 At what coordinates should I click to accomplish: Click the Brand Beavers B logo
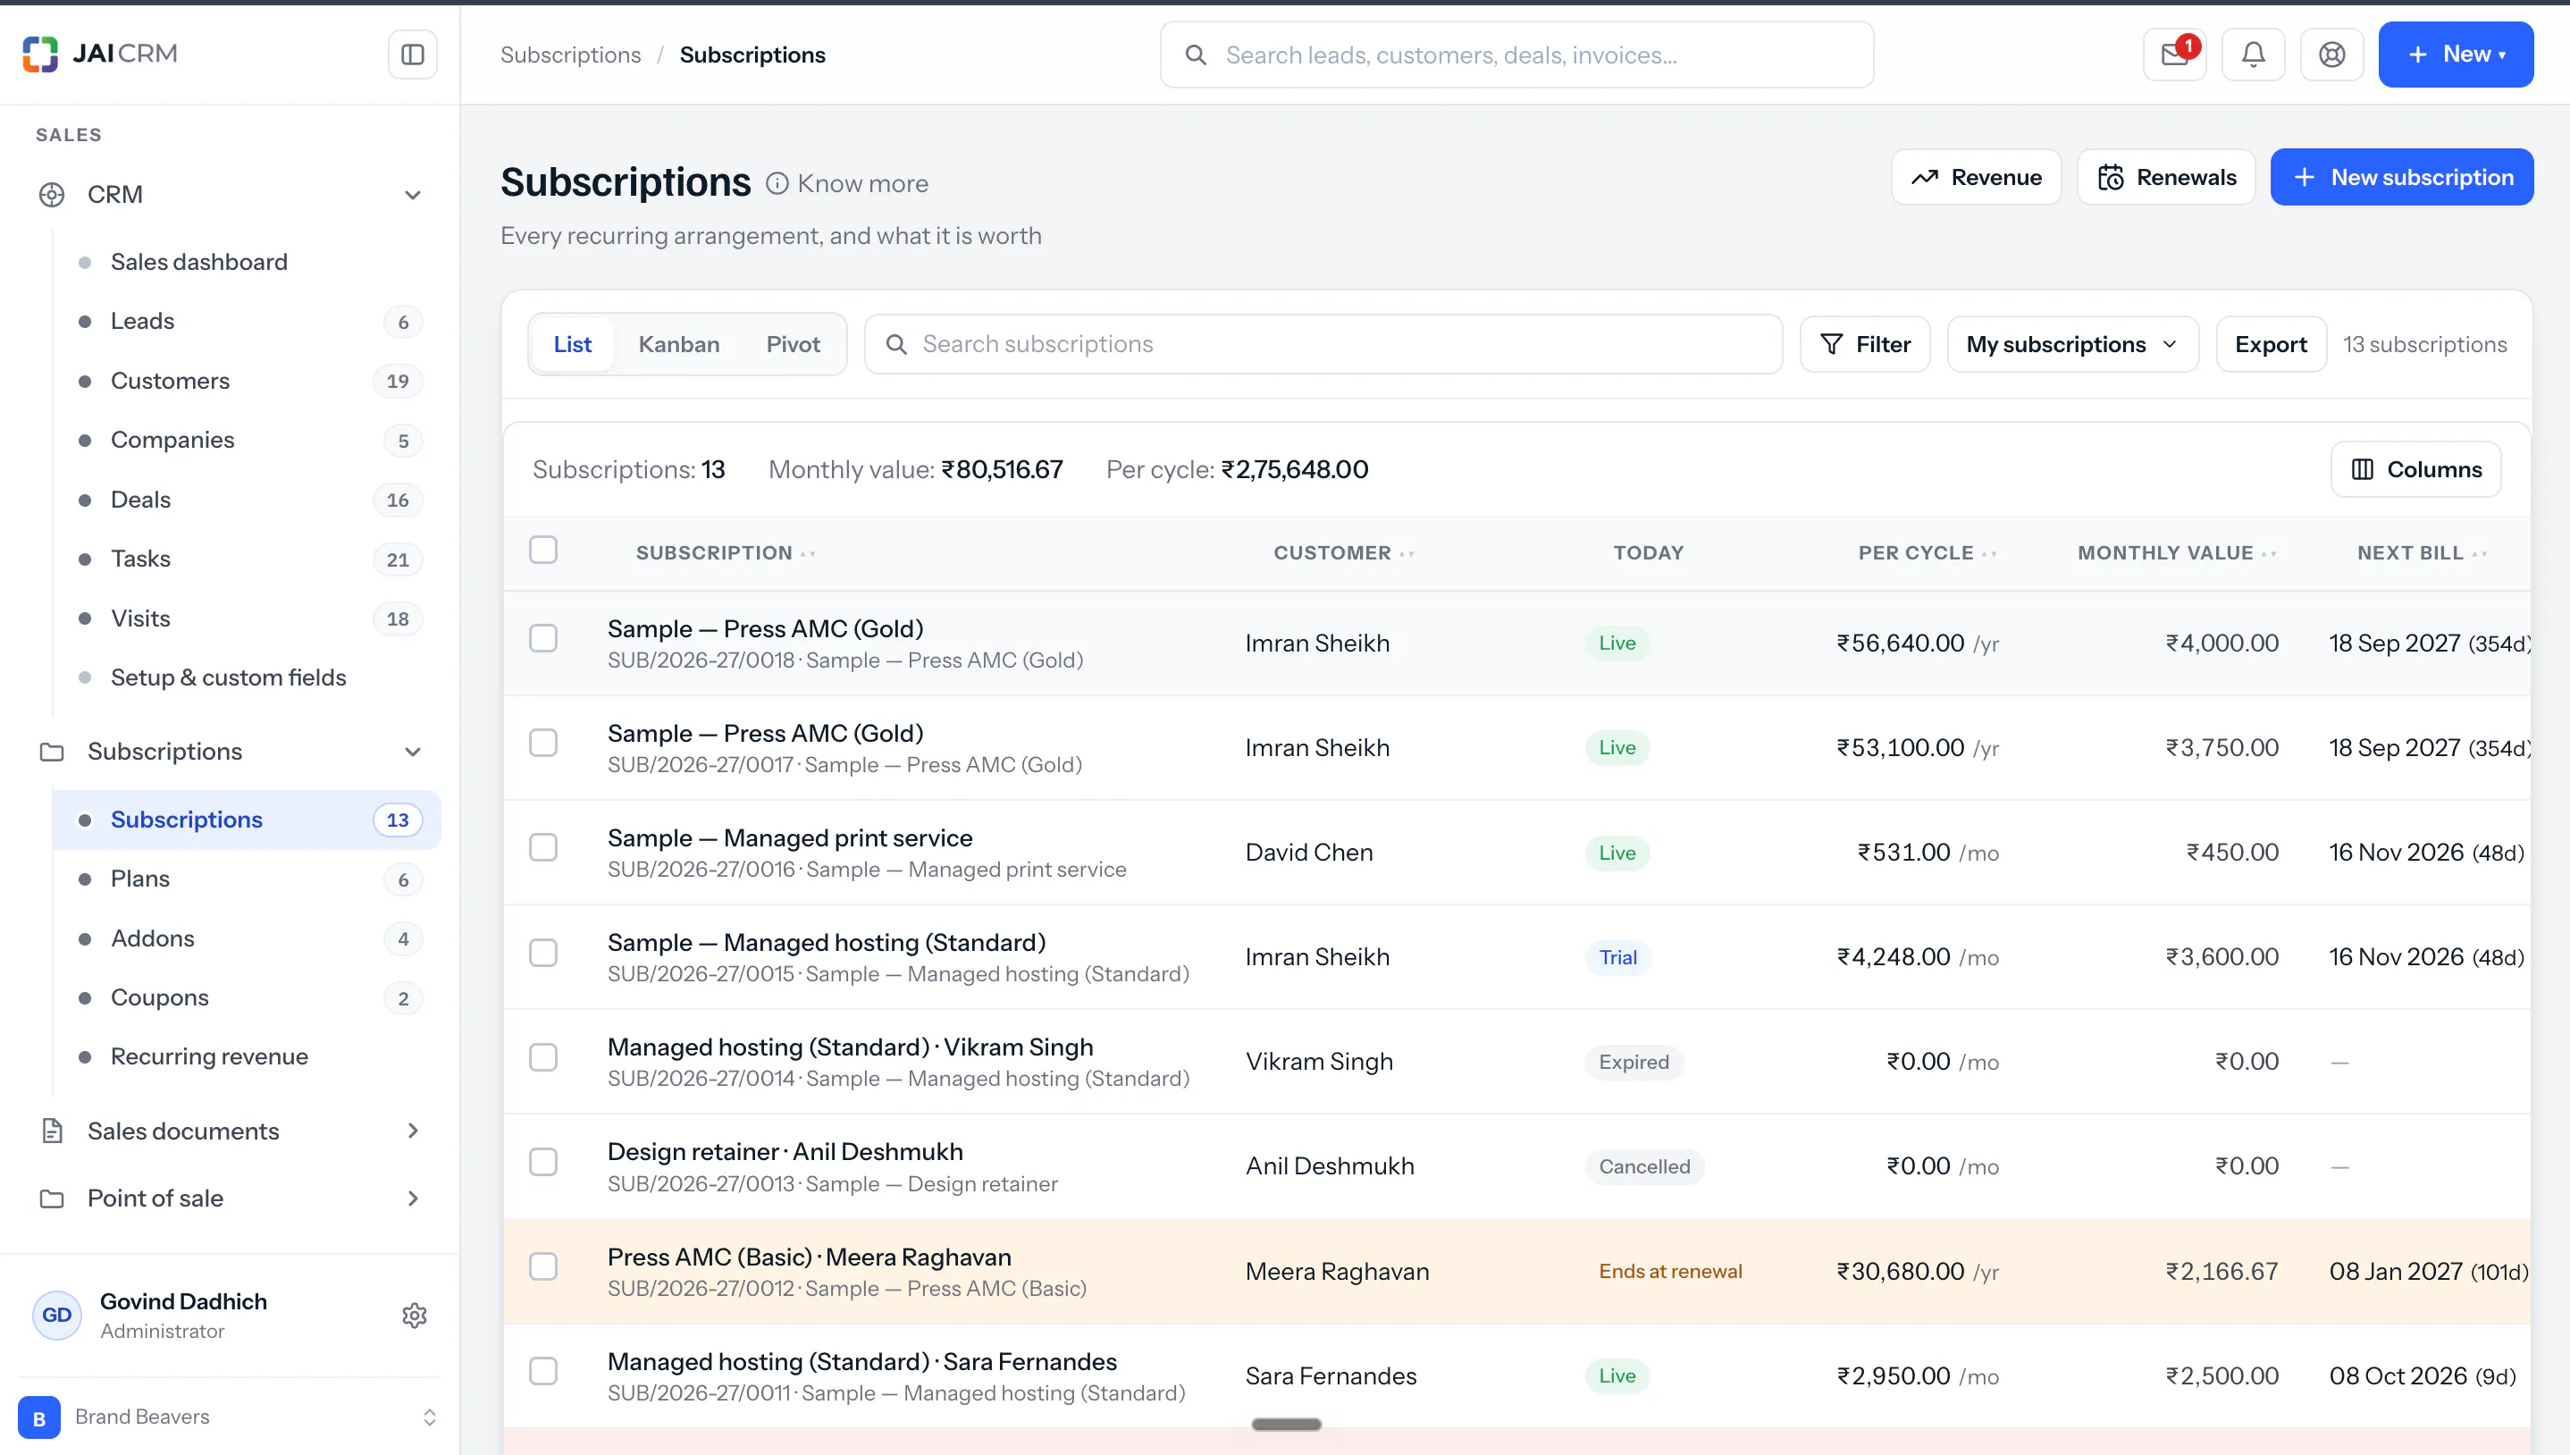39,1417
